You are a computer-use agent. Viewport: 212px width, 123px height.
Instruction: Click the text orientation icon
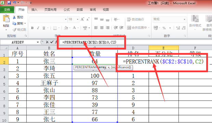(116, 19)
